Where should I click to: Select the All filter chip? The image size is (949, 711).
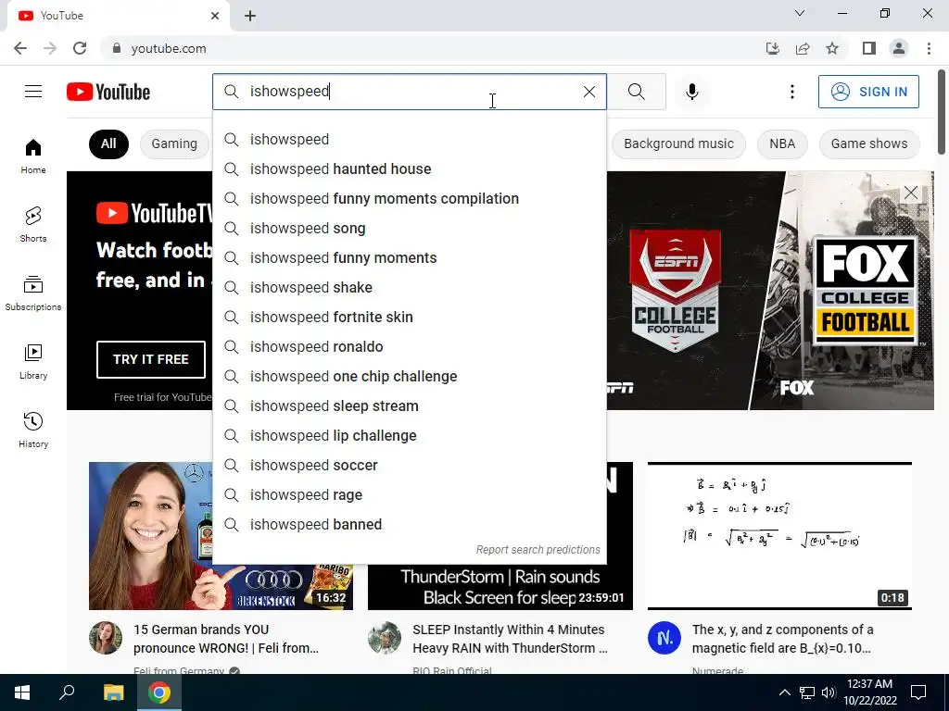[x=108, y=143]
